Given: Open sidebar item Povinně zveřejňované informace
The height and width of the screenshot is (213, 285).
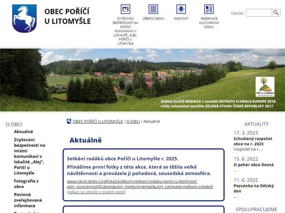Looking at the screenshot, I should tap(28, 200).
